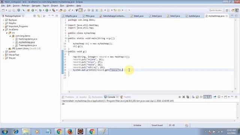Click the New file toolbar icon

click(x=3, y=10)
